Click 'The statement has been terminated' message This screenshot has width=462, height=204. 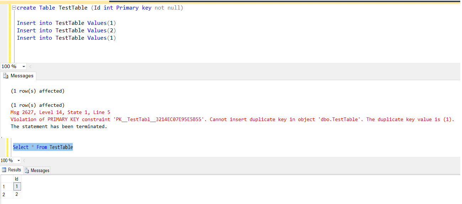pos(59,127)
